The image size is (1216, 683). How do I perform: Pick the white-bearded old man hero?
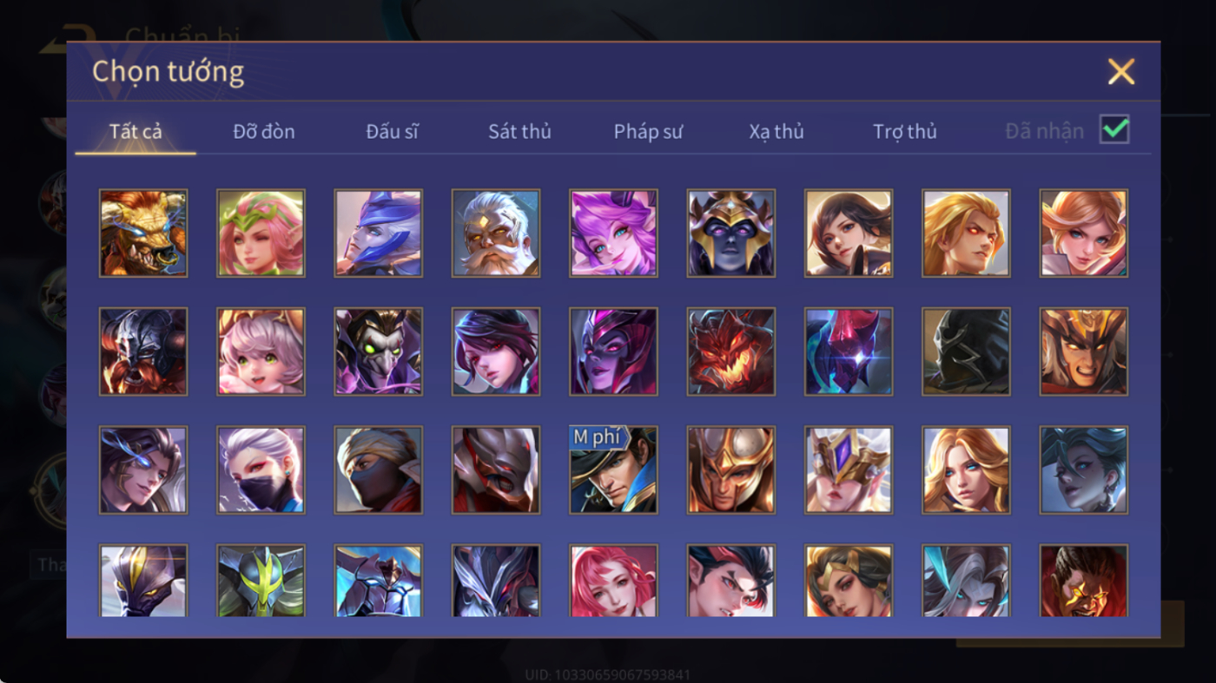point(496,233)
